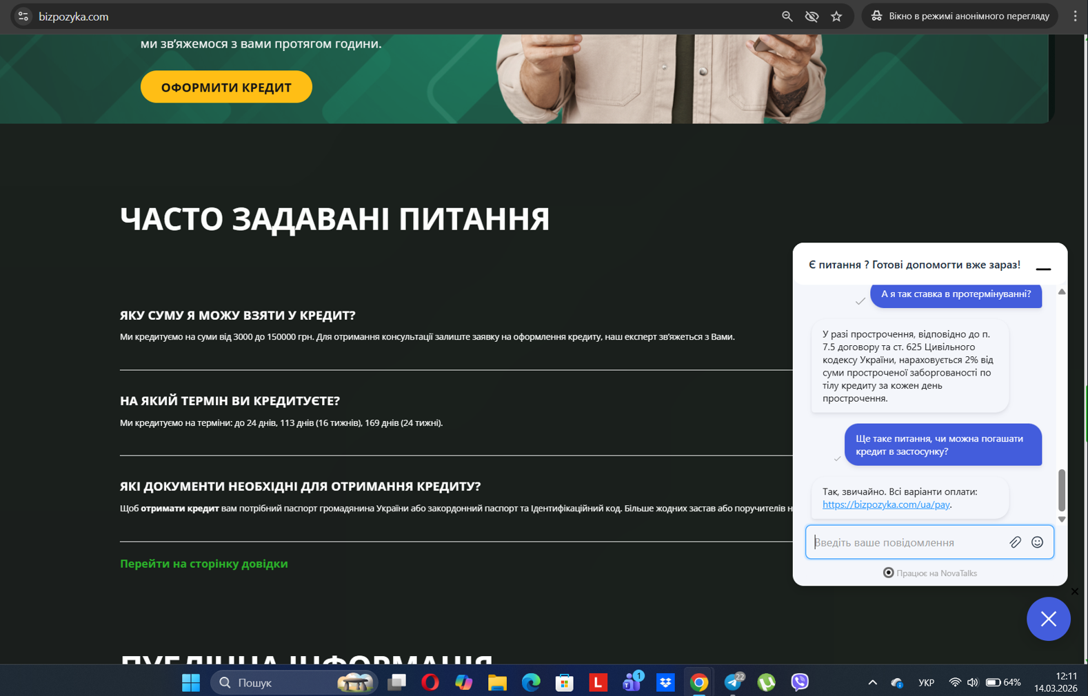The image size is (1088, 696).
Task: Open Task View on the taskbar
Action: point(396,682)
